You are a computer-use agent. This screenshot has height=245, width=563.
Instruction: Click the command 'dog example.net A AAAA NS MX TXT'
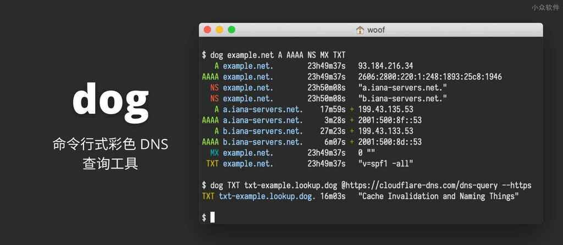pyautogui.click(x=278, y=55)
